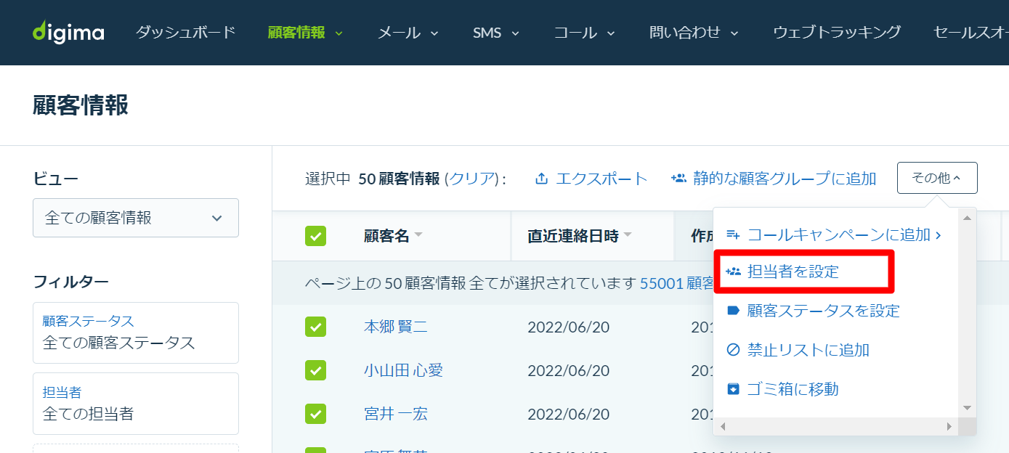Click dropdown menu scrollbar down arrow
Screen dimensions: 1009x453
click(967, 408)
